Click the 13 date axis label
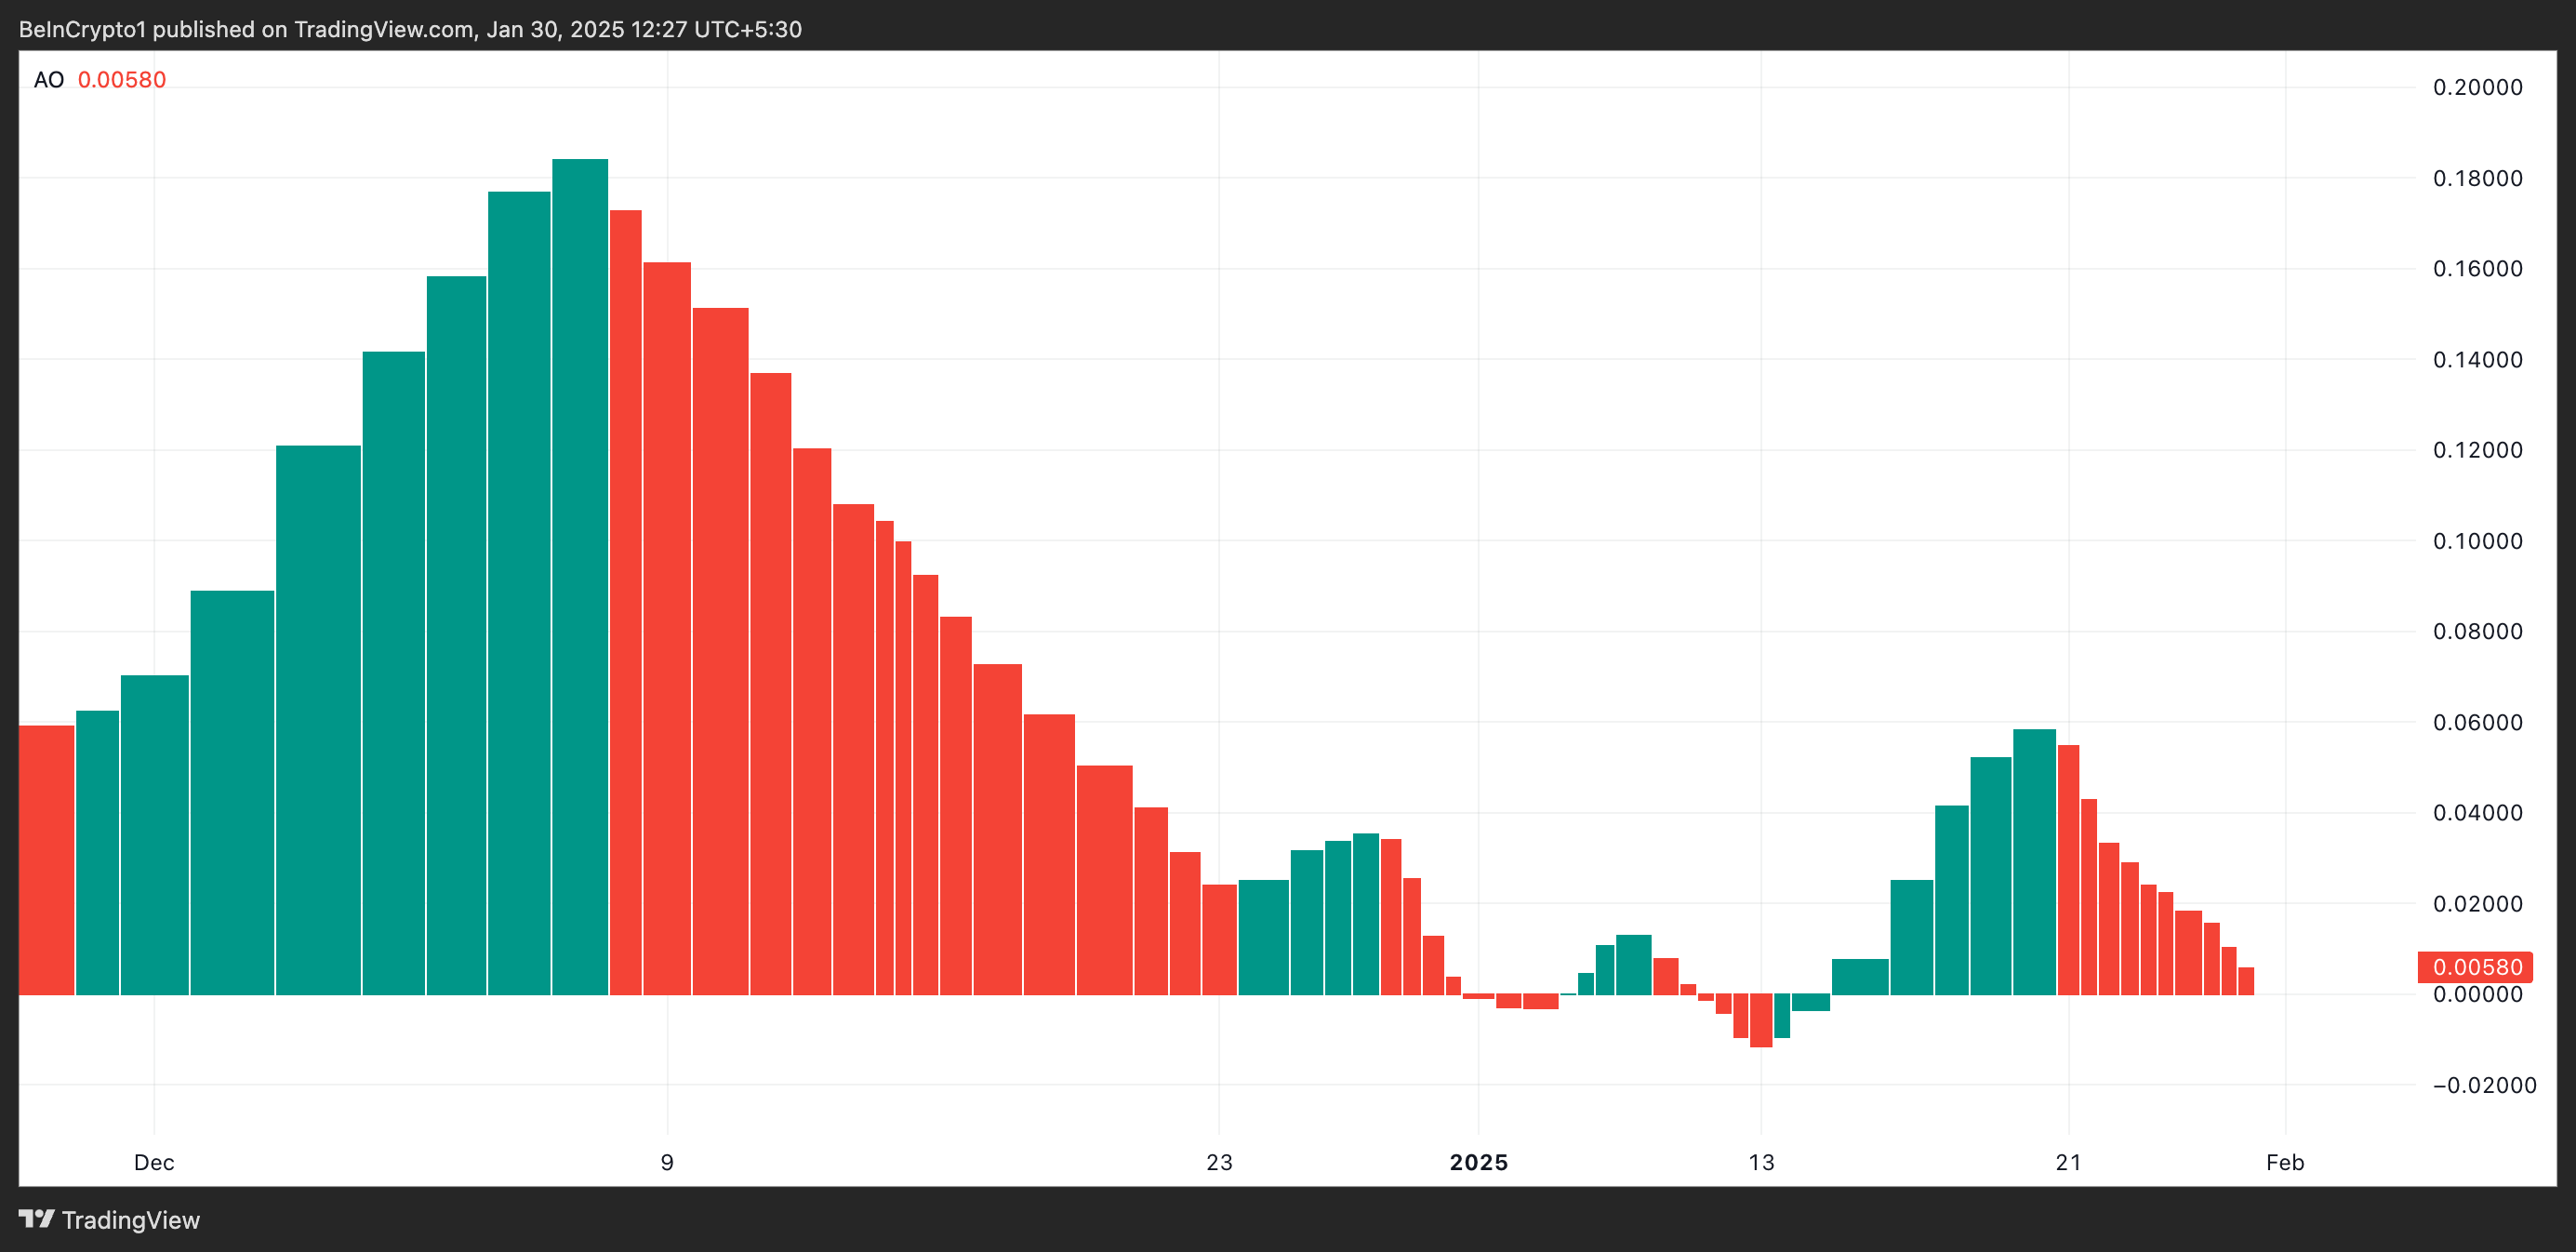This screenshot has width=2576, height=1252. coord(1761,1162)
